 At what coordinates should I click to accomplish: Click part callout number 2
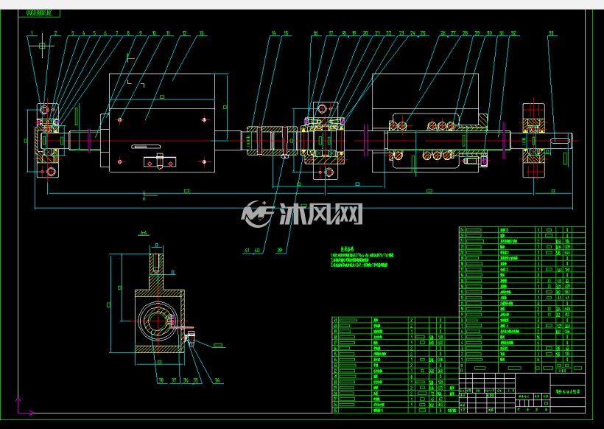coord(55,33)
